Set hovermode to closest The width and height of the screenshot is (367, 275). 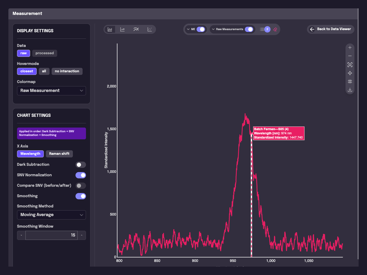point(27,71)
